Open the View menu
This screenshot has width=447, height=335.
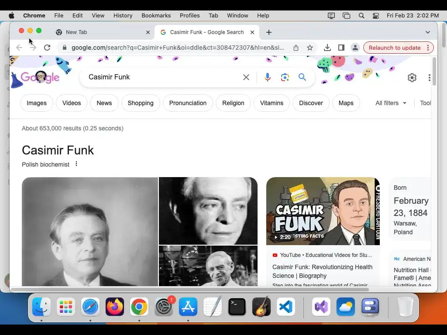coord(98,16)
